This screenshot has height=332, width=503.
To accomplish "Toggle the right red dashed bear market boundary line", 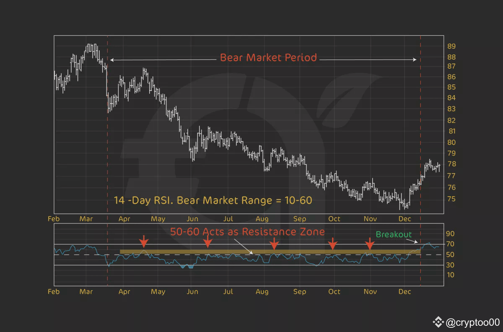I will (x=420, y=126).
